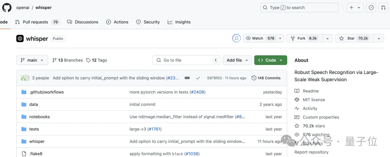Click the bookmark icon beside Watch
This screenshot has width=390, height=157.
pos(237,38)
